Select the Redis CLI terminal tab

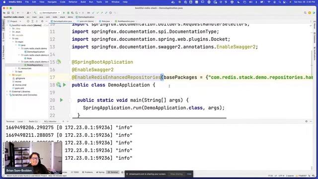33,121
